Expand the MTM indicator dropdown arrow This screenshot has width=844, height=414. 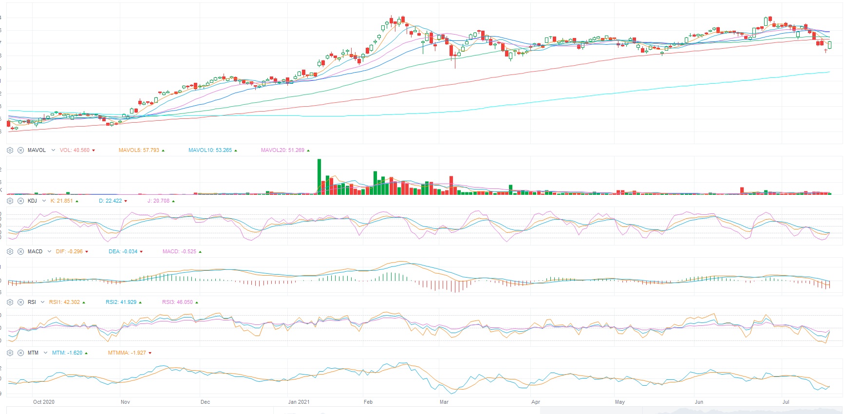tap(45, 353)
